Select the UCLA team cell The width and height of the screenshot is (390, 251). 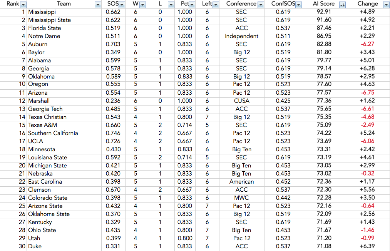click(64, 141)
